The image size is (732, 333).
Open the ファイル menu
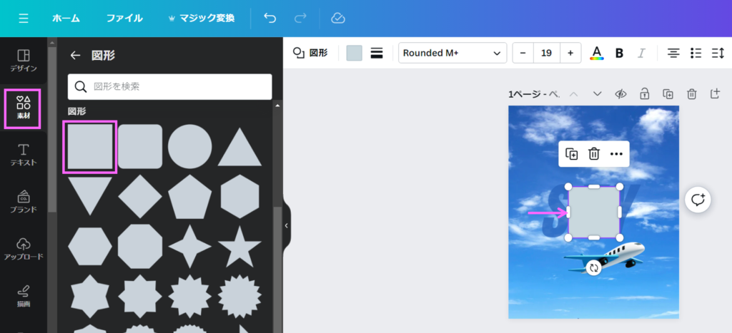pos(124,18)
